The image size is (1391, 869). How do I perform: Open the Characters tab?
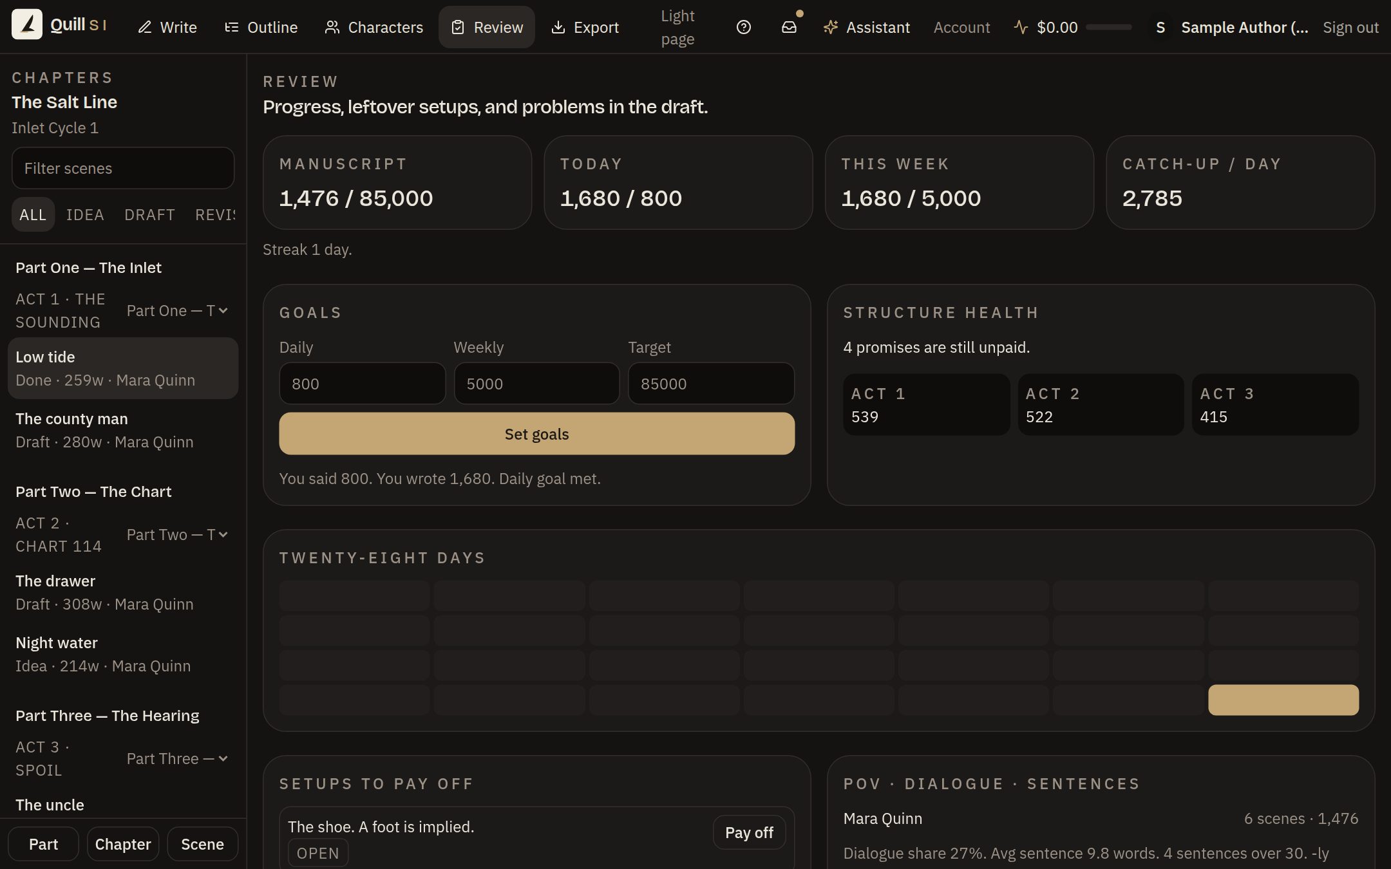374,28
